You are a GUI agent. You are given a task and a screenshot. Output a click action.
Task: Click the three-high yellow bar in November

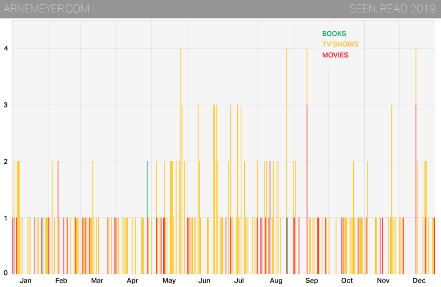point(392,190)
